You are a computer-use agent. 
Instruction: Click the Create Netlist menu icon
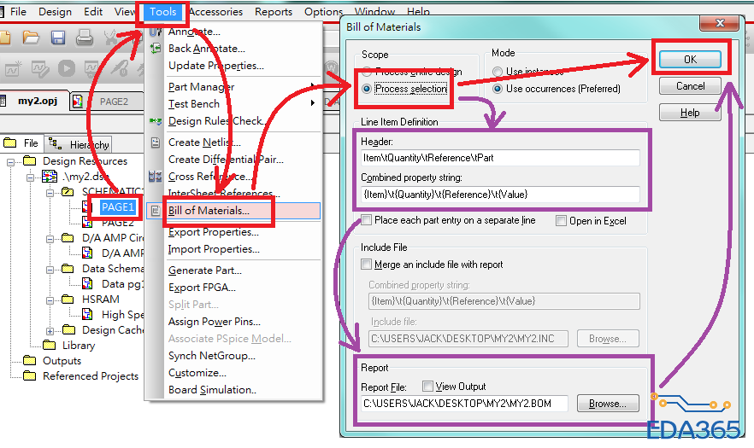point(156,143)
